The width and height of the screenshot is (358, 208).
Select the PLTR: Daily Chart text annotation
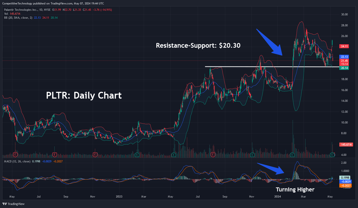pos(84,95)
